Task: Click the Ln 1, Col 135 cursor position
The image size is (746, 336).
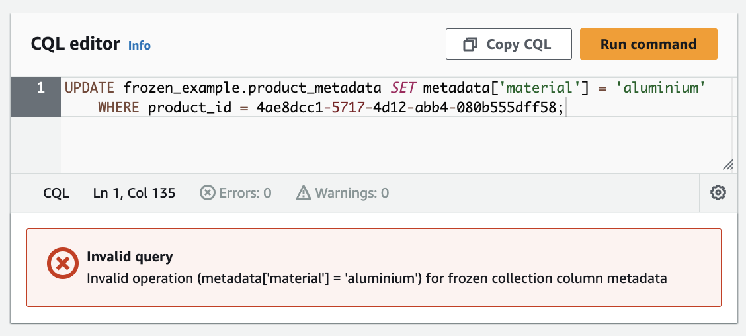Action: pyautogui.click(x=134, y=193)
